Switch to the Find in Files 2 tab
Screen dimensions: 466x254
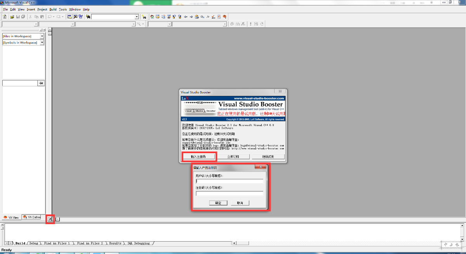click(x=90, y=243)
